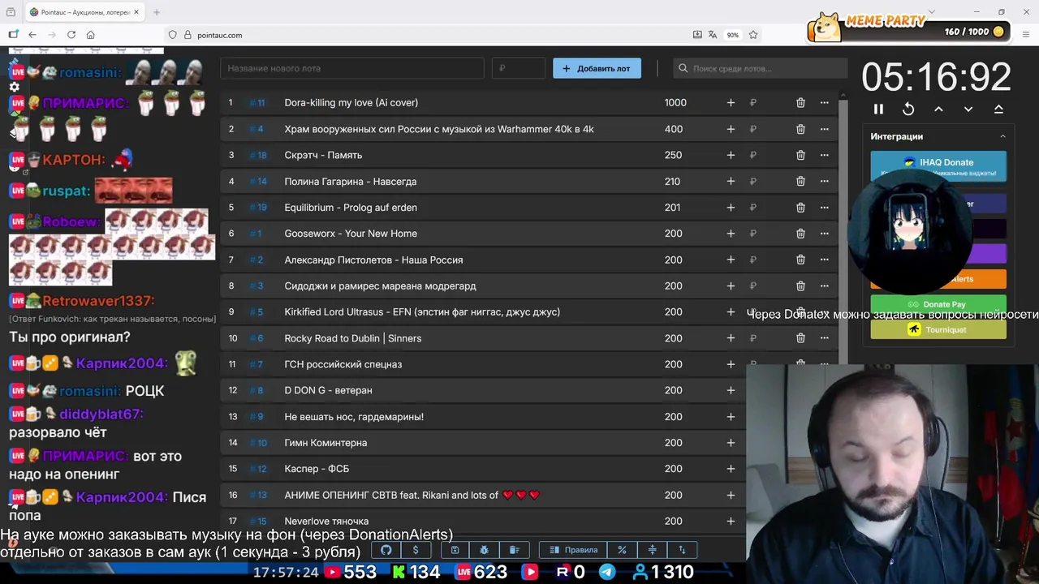
Task: Pause the auction timer
Action: [878, 109]
